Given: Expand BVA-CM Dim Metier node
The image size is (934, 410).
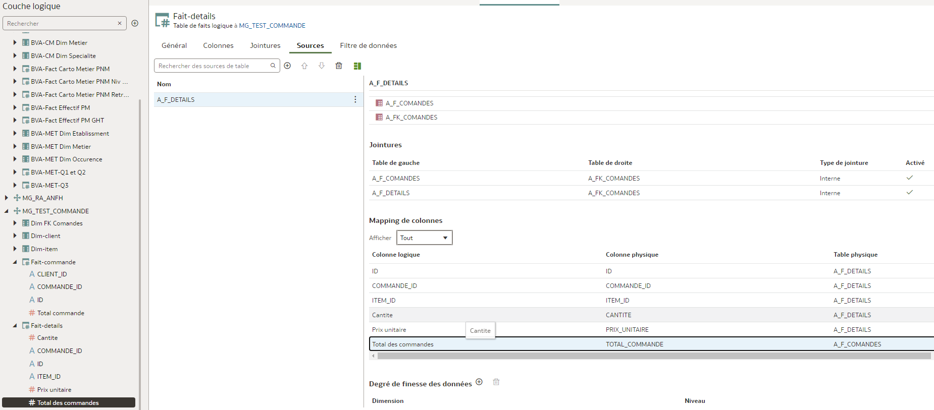Looking at the screenshot, I should pyautogui.click(x=15, y=42).
